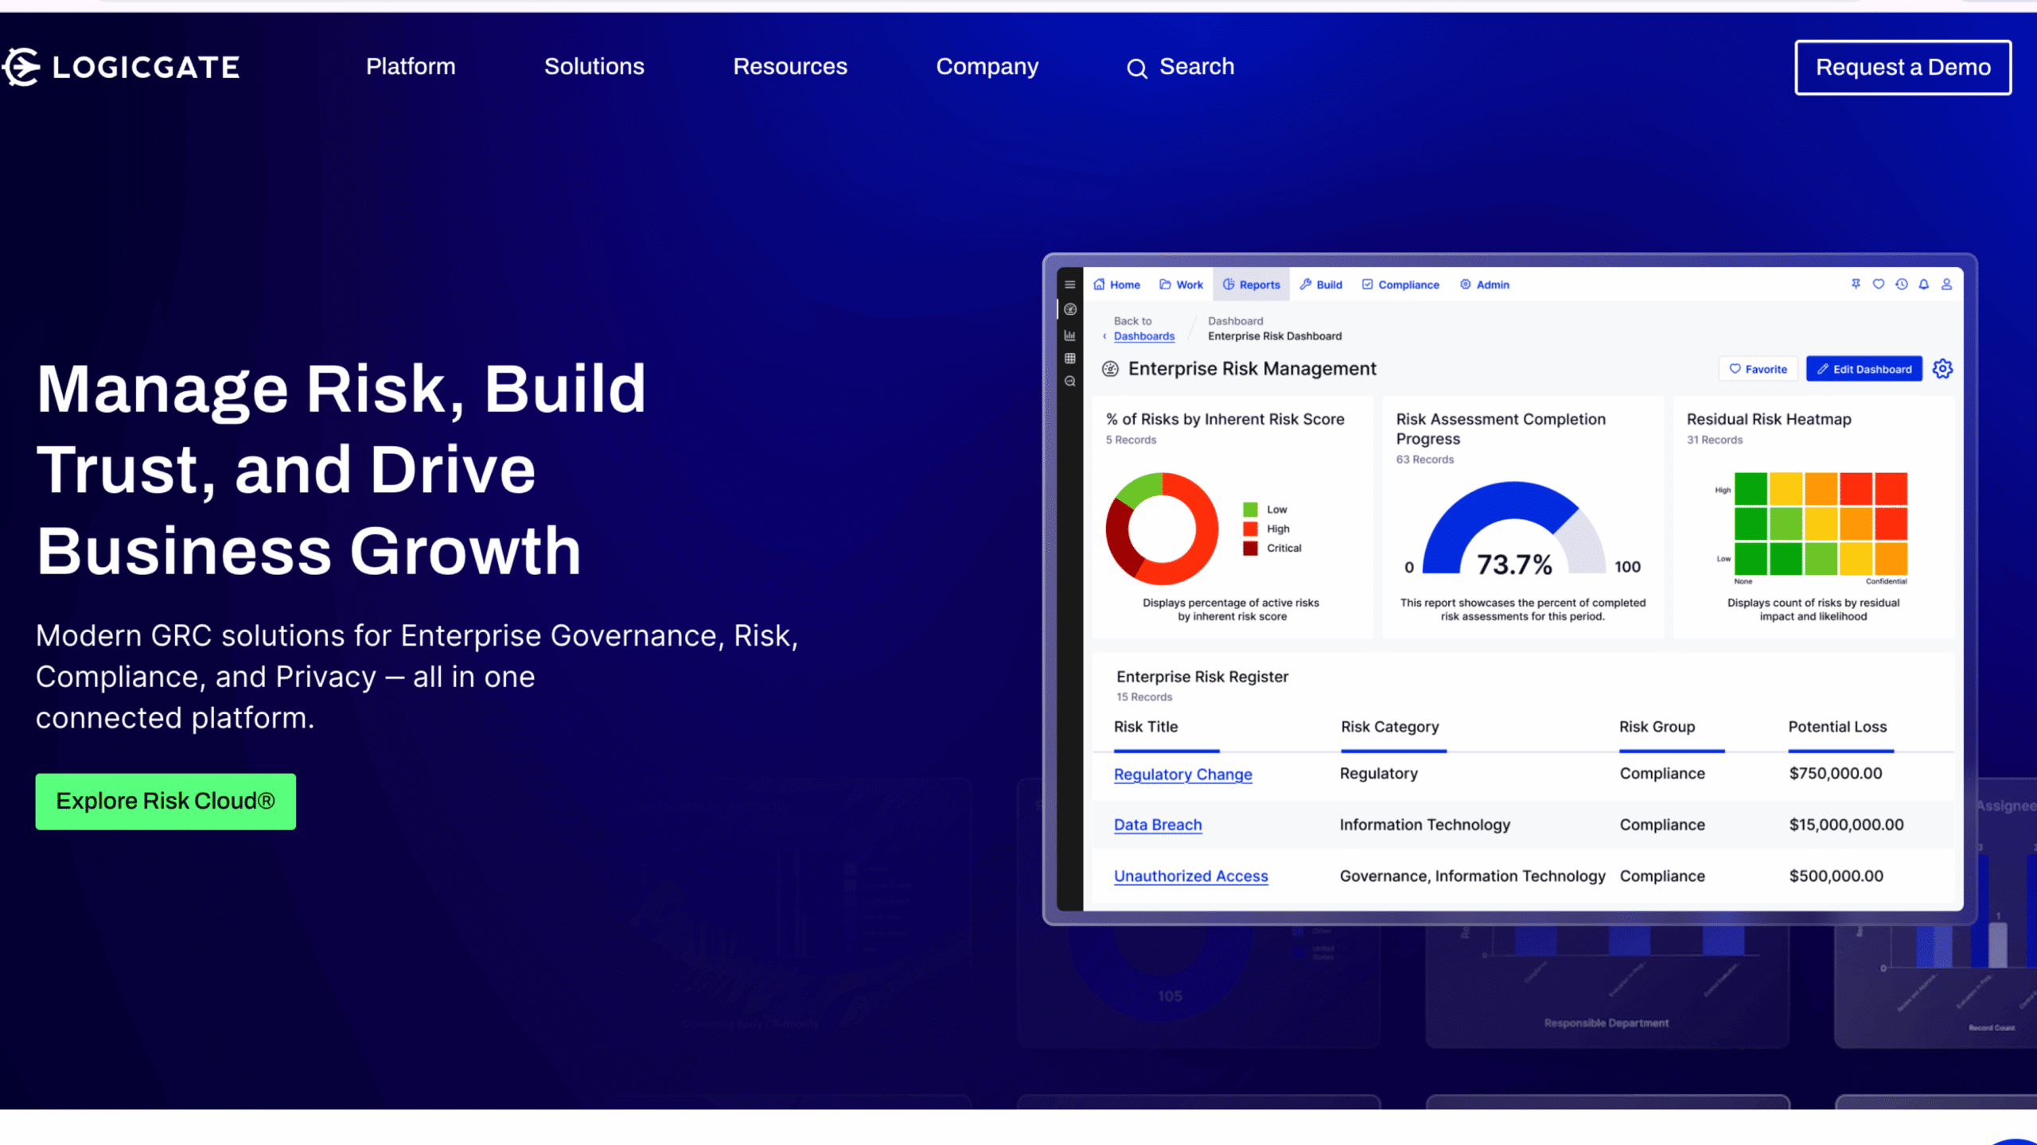
Task: Open the dashboard settings gear
Action: (x=1942, y=368)
